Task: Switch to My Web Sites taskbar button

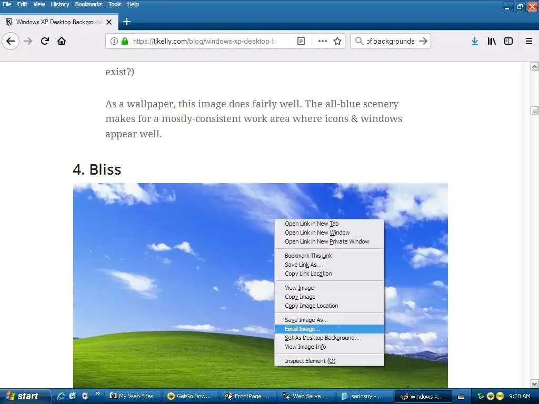Action: pyautogui.click(x=132, y=396)
